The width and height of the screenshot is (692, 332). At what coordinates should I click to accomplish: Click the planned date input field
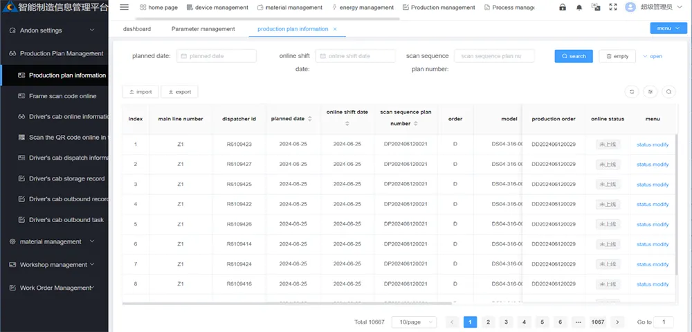click(216, 56)
